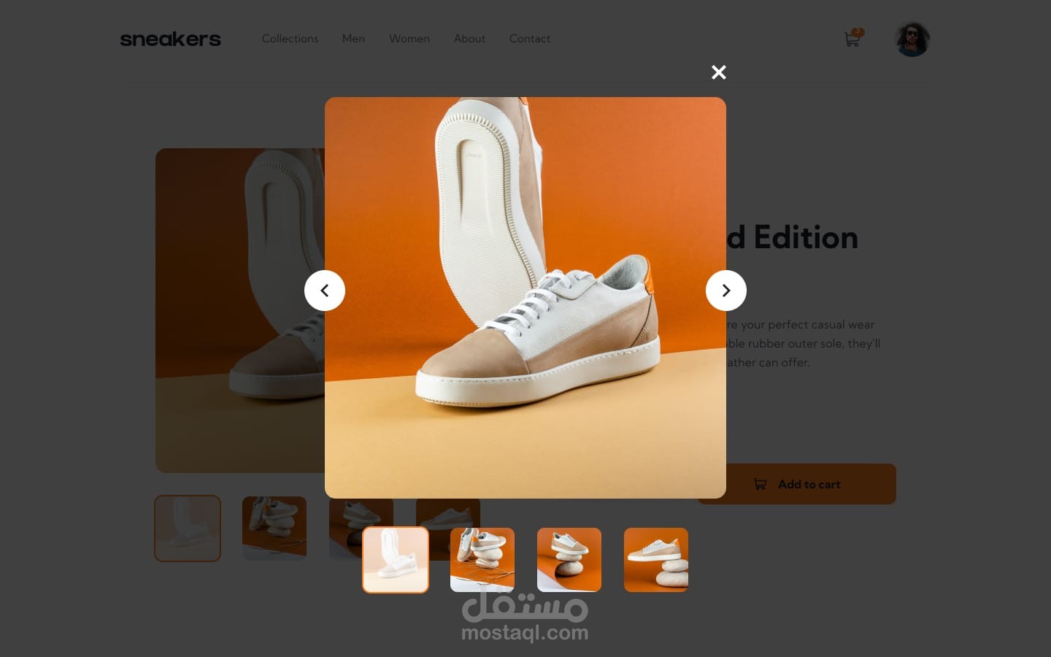The height and width of the screenshot is (657, 1051).
Task: Go to the Women page
Action: pyautogui.click(x=409, y=39)
